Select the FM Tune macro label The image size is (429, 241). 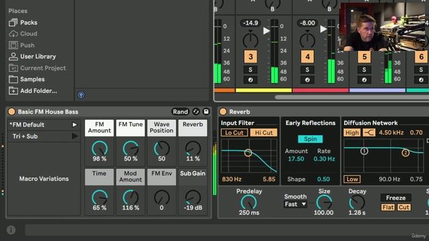131,128
